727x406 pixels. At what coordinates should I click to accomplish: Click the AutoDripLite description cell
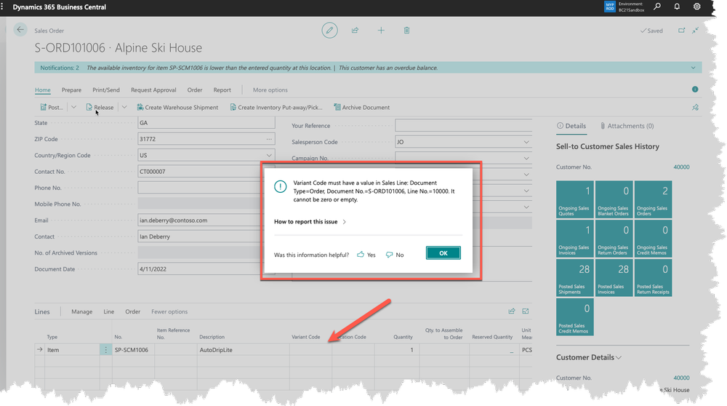click(x=244, y=350)
